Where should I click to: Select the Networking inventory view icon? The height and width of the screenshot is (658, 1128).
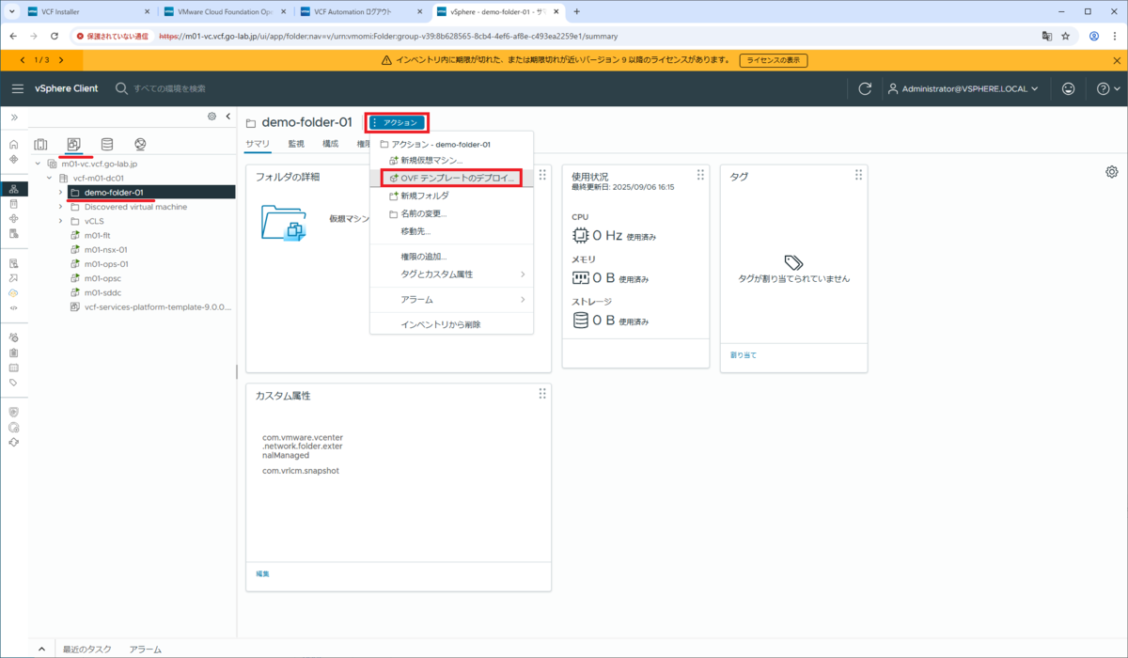coord(140,144)
